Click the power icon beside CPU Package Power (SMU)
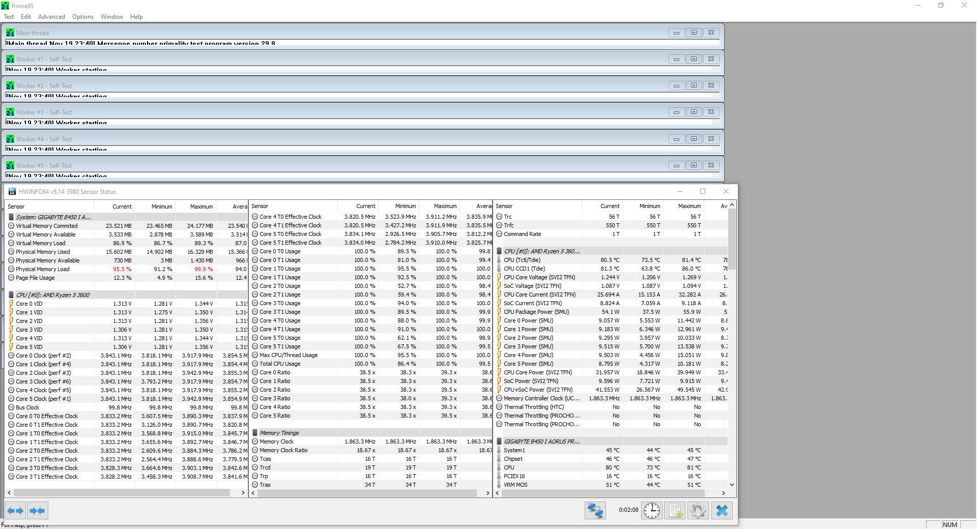 point(499,312)
